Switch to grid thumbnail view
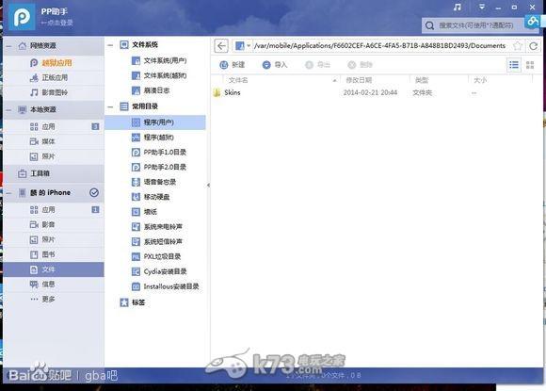Viewport: 546px width, 391px height. [x=530, y=65]
